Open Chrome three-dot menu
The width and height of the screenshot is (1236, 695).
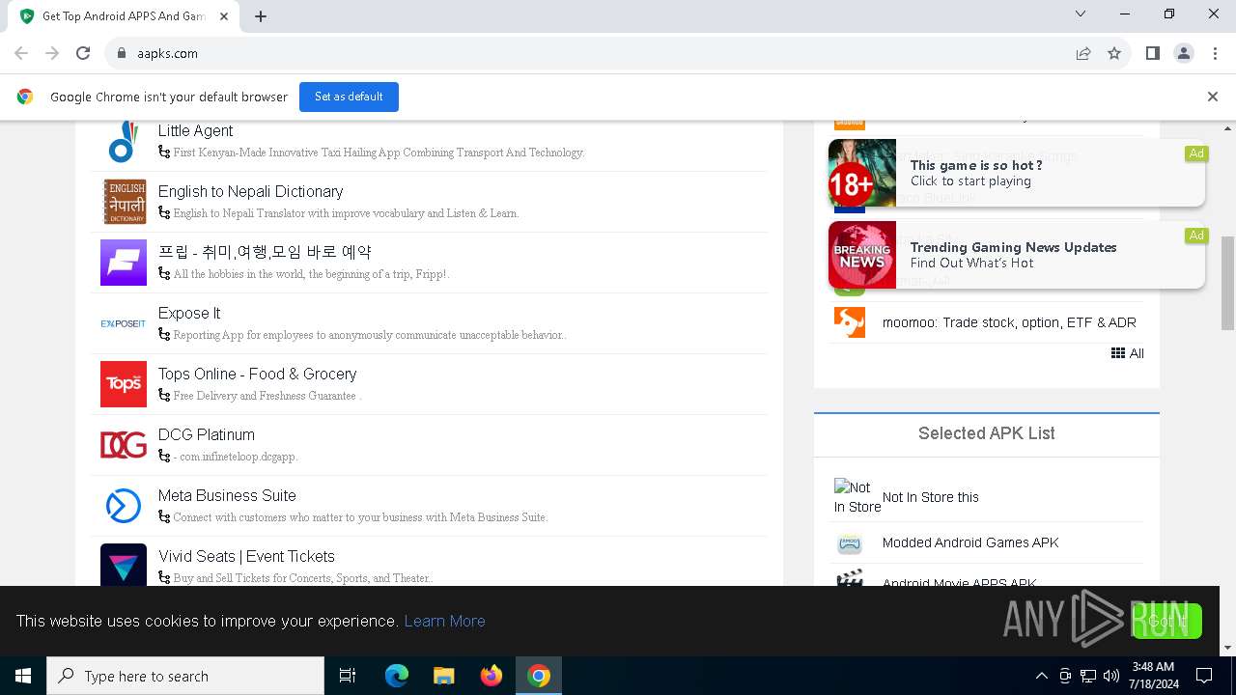[x=1214, y=53]
